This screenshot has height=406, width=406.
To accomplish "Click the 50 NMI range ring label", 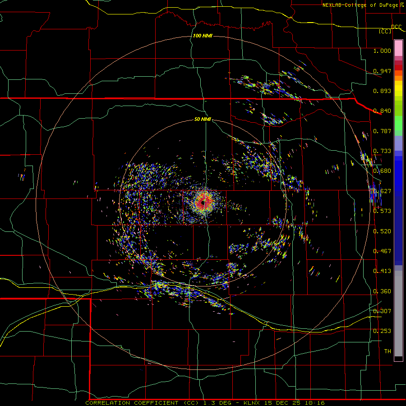I will pyautogui.click(x=203, y=119).
